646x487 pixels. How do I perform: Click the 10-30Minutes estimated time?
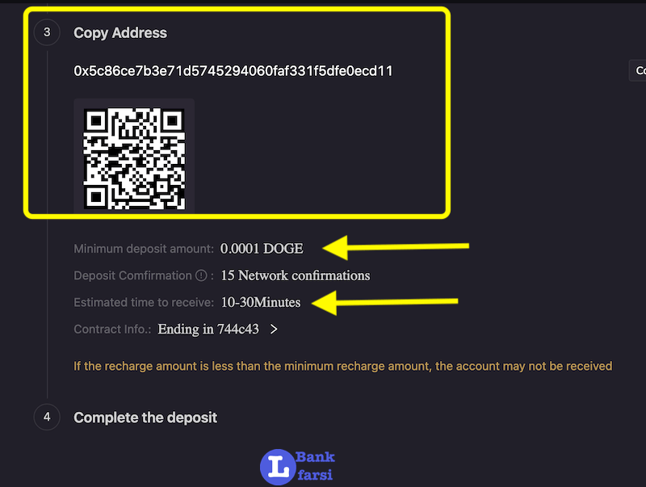261,302
